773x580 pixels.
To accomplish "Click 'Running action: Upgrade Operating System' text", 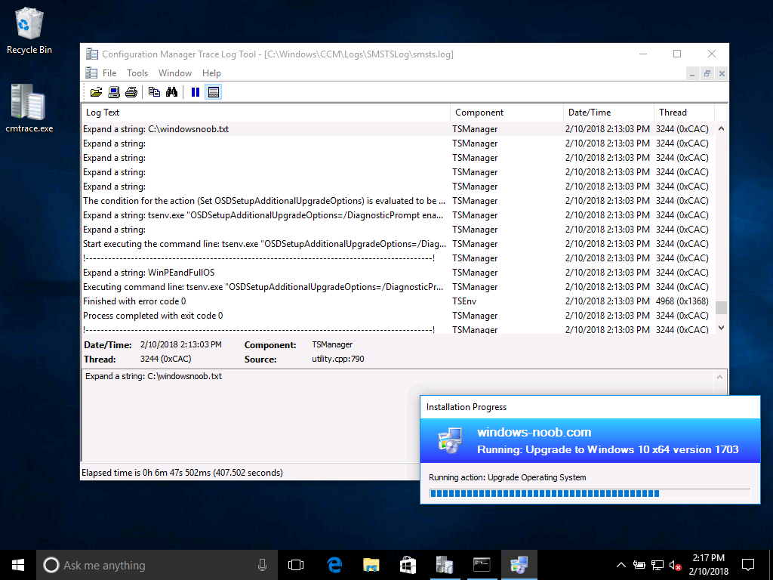I will [507, 477].
